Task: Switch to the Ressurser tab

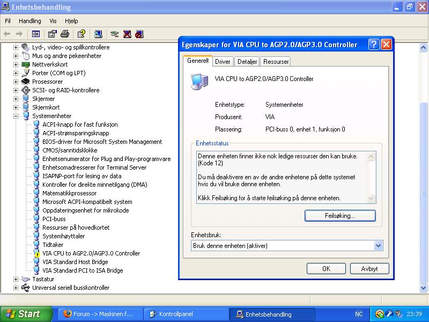Action: click(x=276, y=62)
